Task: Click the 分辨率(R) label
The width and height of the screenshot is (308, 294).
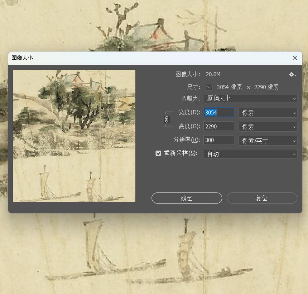Action: pos(187,140)
